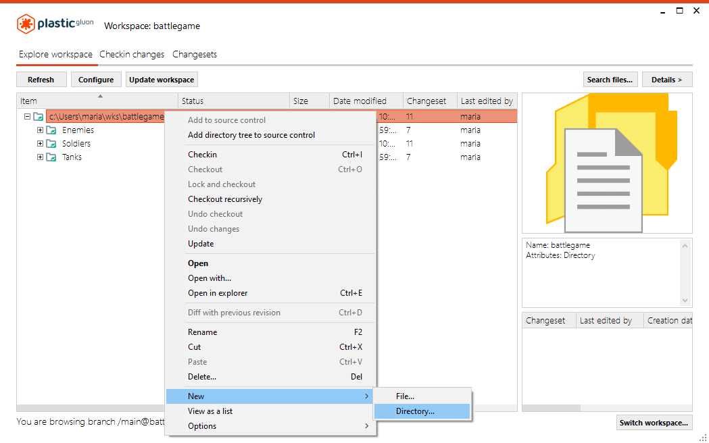This screenshot has width=709, height=443.
Task: Click the Plastic gluon logo icon
Action: 26,24
